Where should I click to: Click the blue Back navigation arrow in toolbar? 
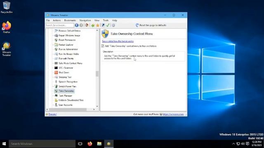point(77,25)
